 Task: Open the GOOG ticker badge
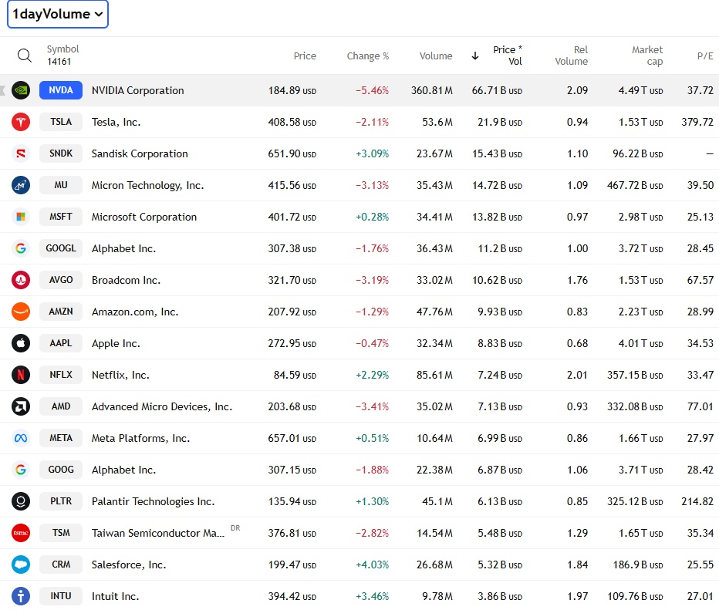coord(61,470)
